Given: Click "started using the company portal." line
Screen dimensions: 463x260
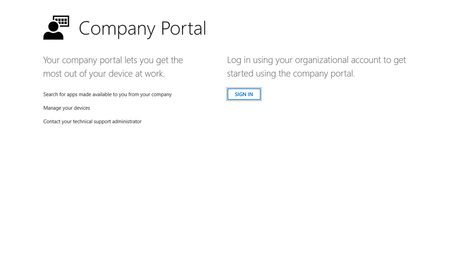Looking at the screenshot, I should (291, 74).
